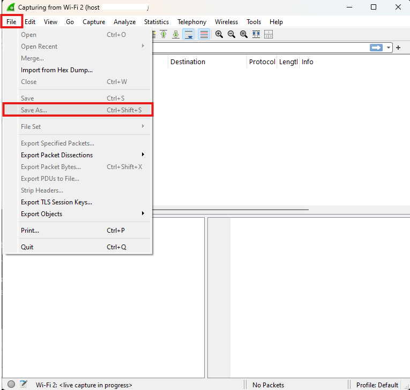The height and width of the screenshot is (390, 410).
Task: Choose Print... from the File menu
Action: pyautogui.click(x=77, y=231)
